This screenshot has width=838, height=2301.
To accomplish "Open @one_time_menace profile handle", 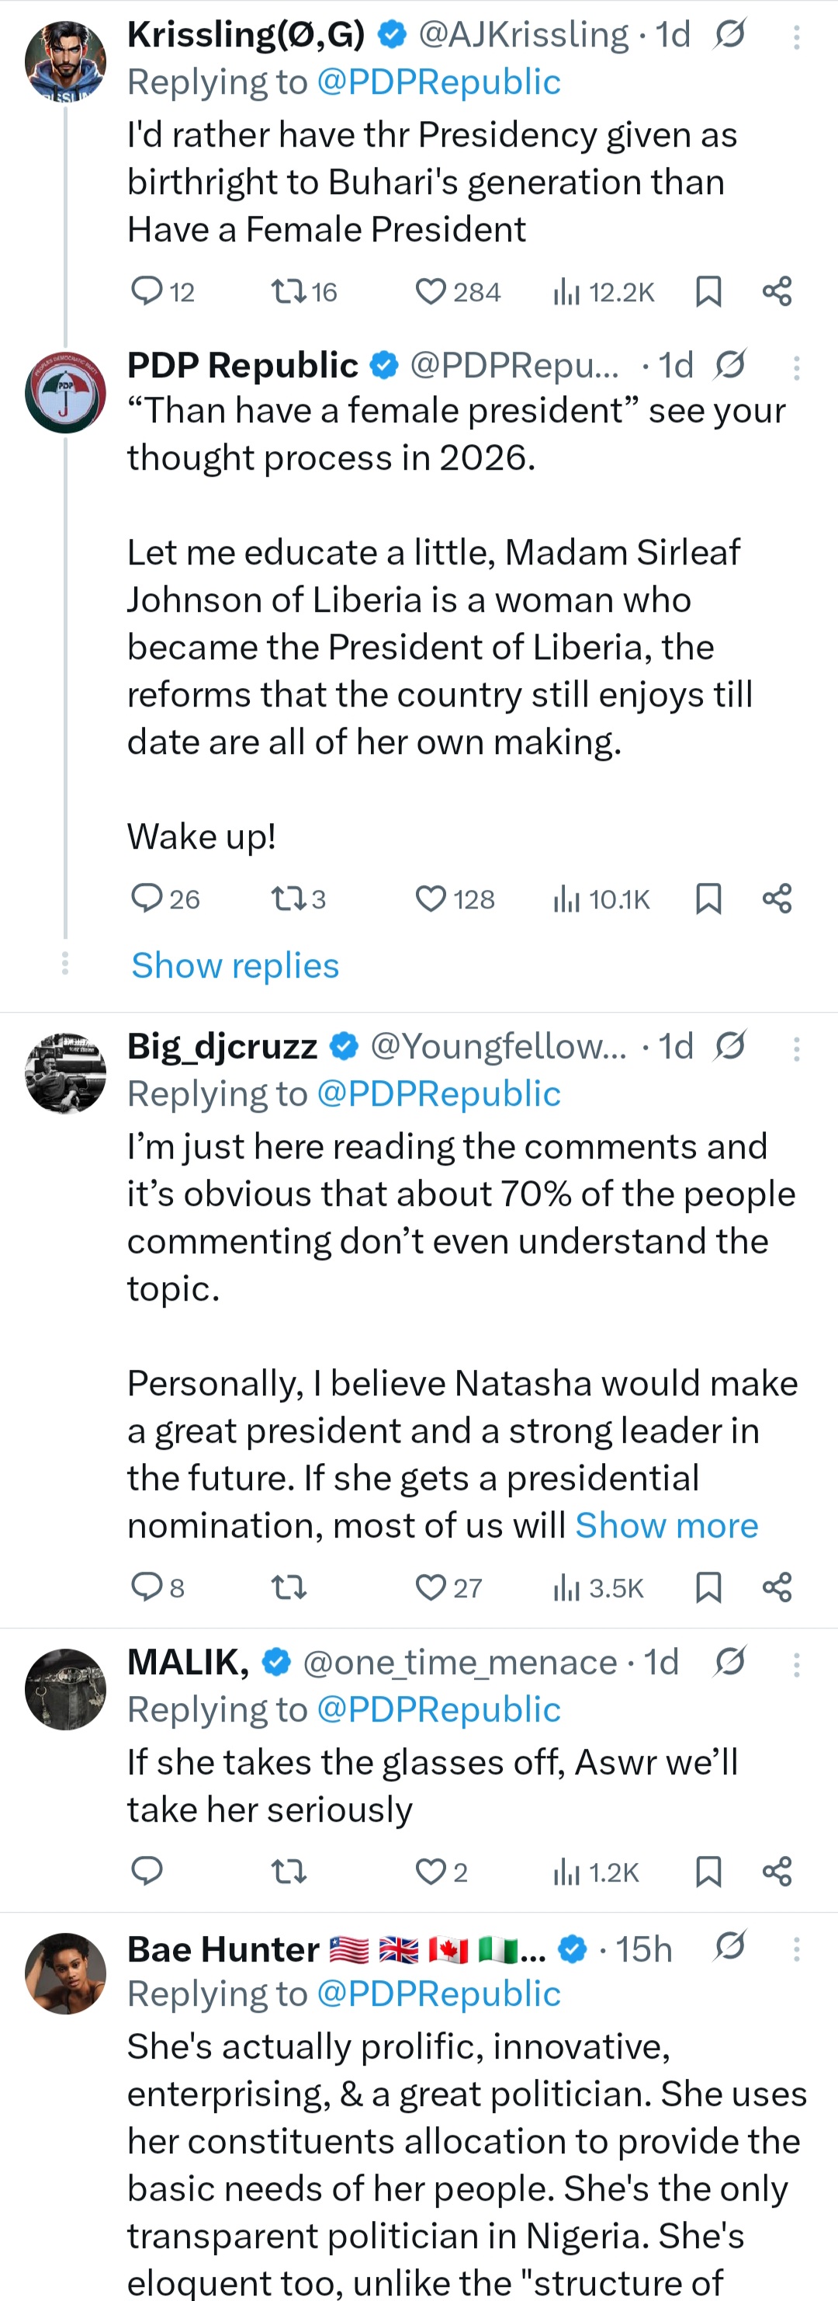I will (x=459, y=1663).
